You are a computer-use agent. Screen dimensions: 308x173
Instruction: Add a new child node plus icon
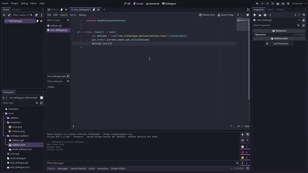pyautogui.click(x=4, y=15)
